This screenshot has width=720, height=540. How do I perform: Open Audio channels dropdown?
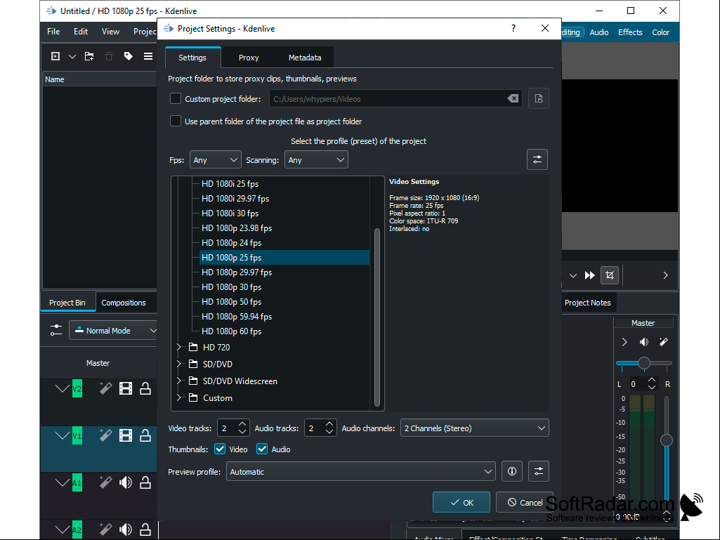pos(475,428)
